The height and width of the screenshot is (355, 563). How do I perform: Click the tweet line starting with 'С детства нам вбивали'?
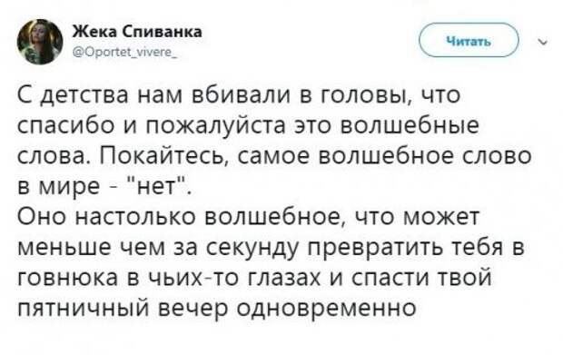(239, 96)
